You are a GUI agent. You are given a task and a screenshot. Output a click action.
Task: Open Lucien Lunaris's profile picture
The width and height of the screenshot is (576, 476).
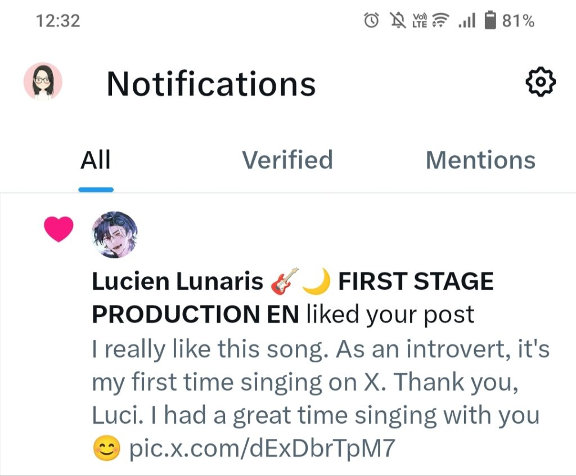(x=114, y=235)
